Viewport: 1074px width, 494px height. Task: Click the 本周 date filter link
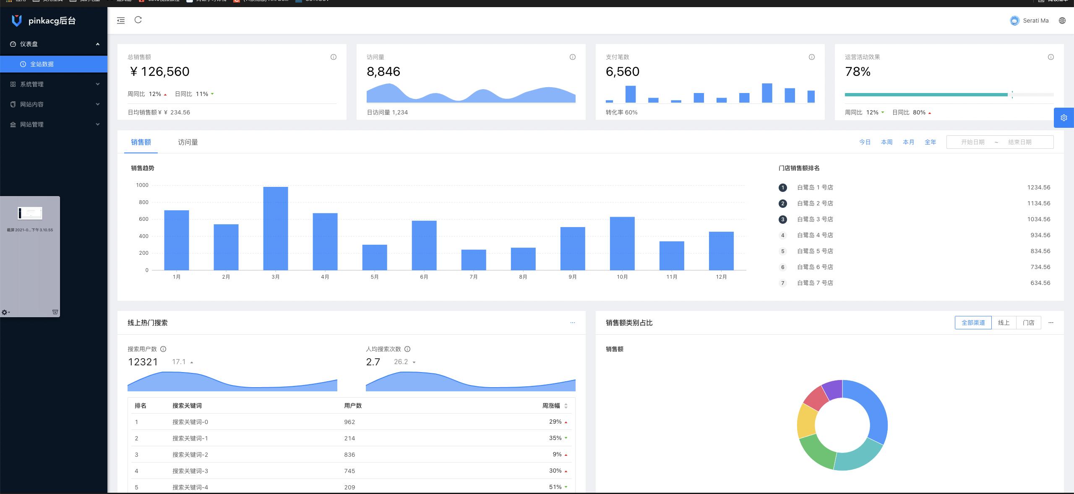tap(886, 142)
